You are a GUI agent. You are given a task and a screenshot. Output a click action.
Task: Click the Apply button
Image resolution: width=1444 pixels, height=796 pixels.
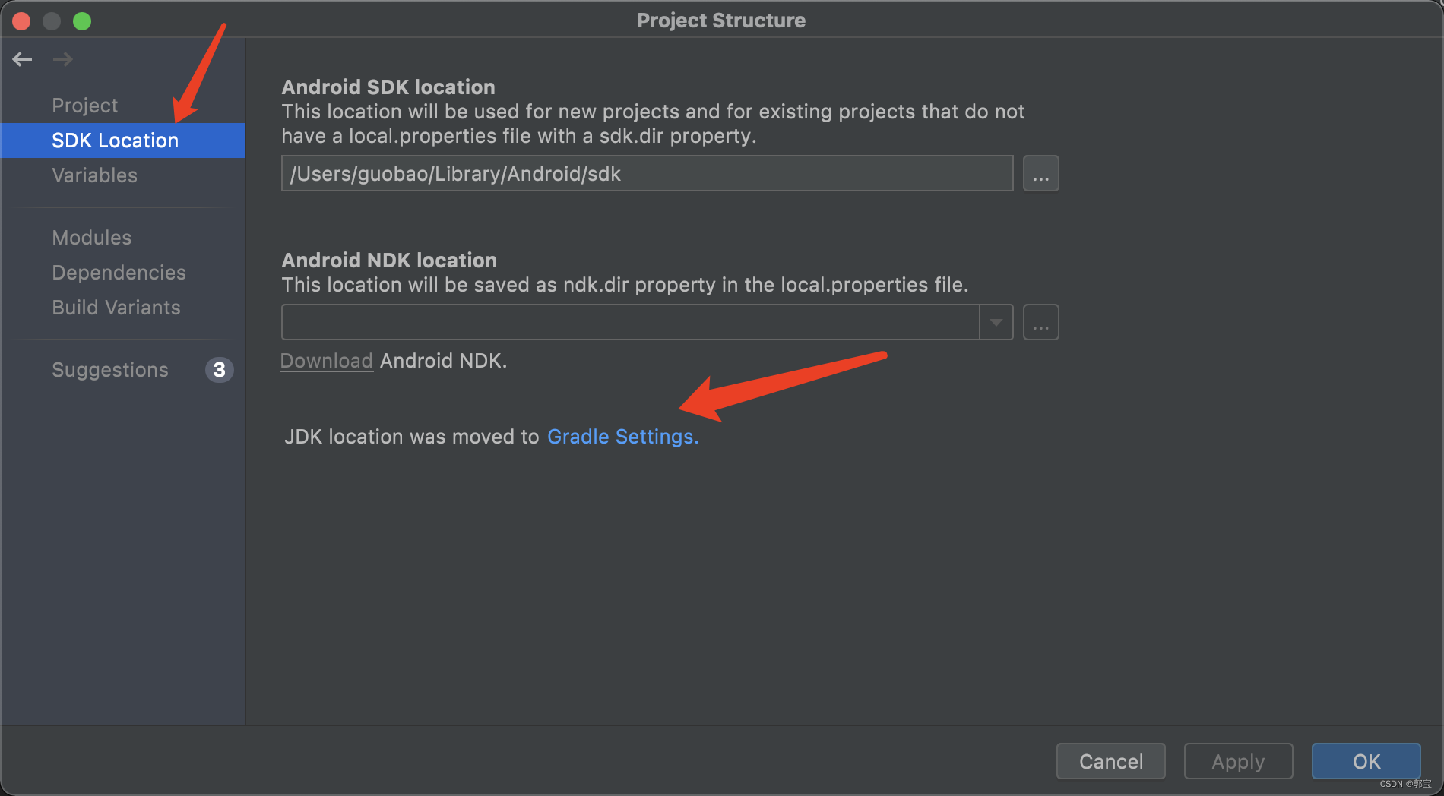[1238, 761]
